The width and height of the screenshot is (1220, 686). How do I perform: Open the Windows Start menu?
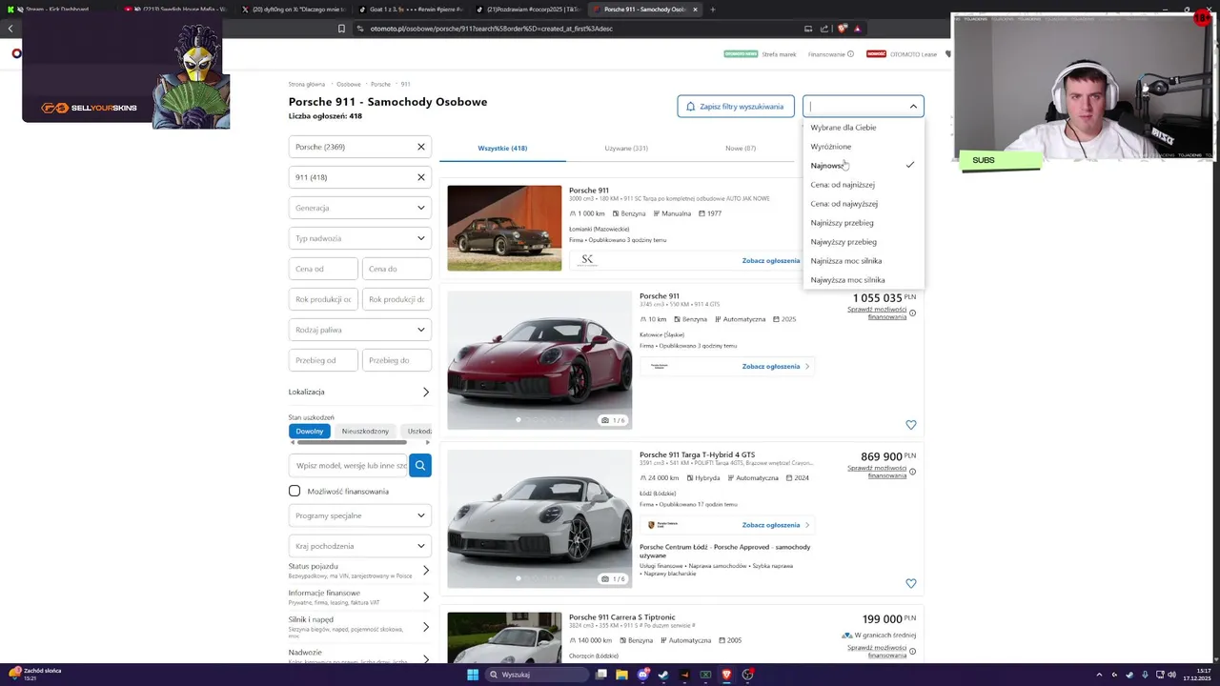tap(472, 675)
